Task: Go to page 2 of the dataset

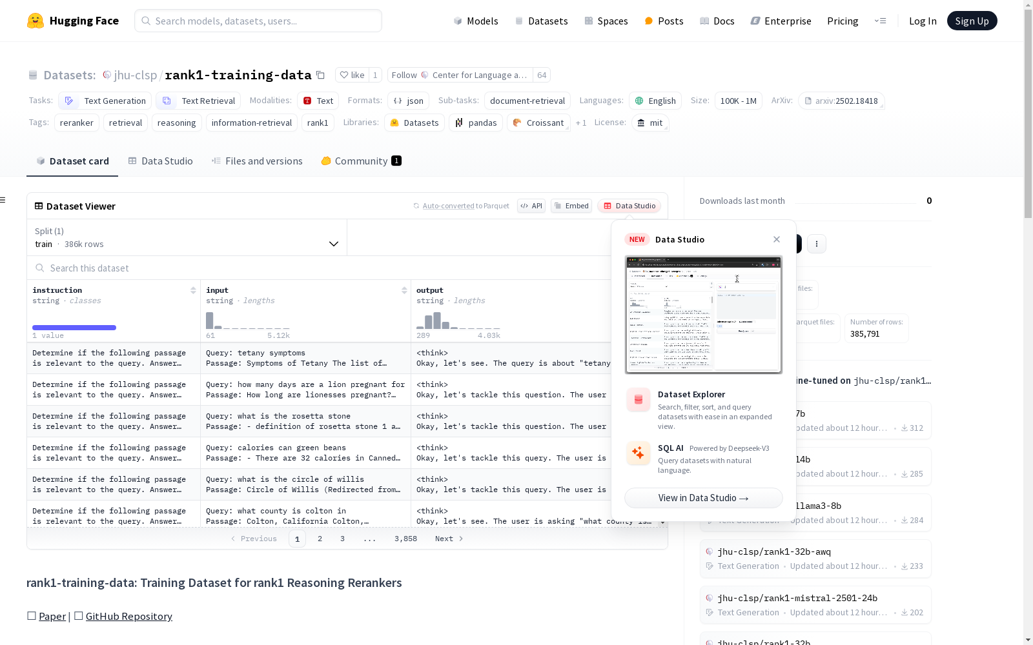Action: pyautogui.click(x=320, y=539)
